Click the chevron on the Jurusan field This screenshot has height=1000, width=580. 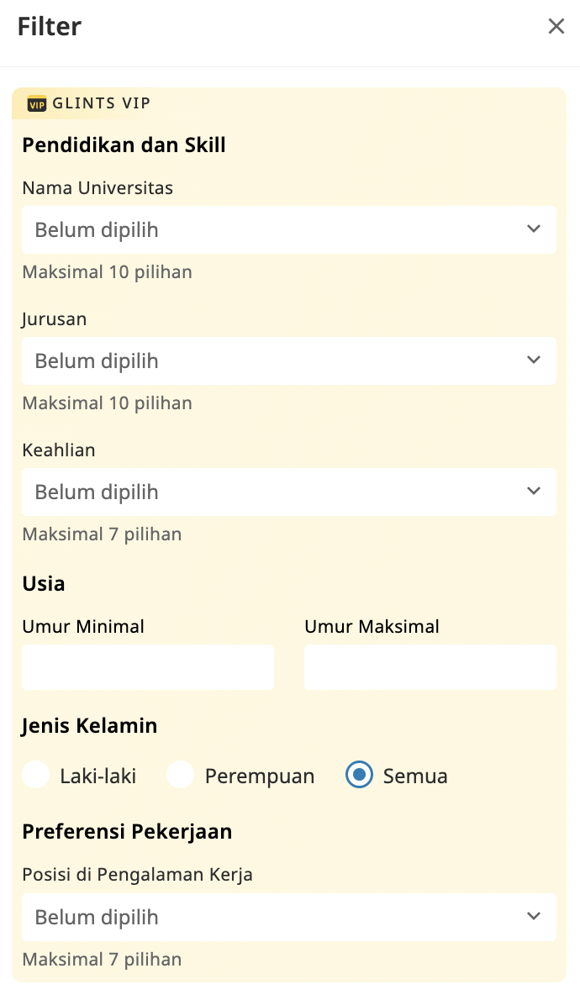pyautogui.click(x=534, y=360)
